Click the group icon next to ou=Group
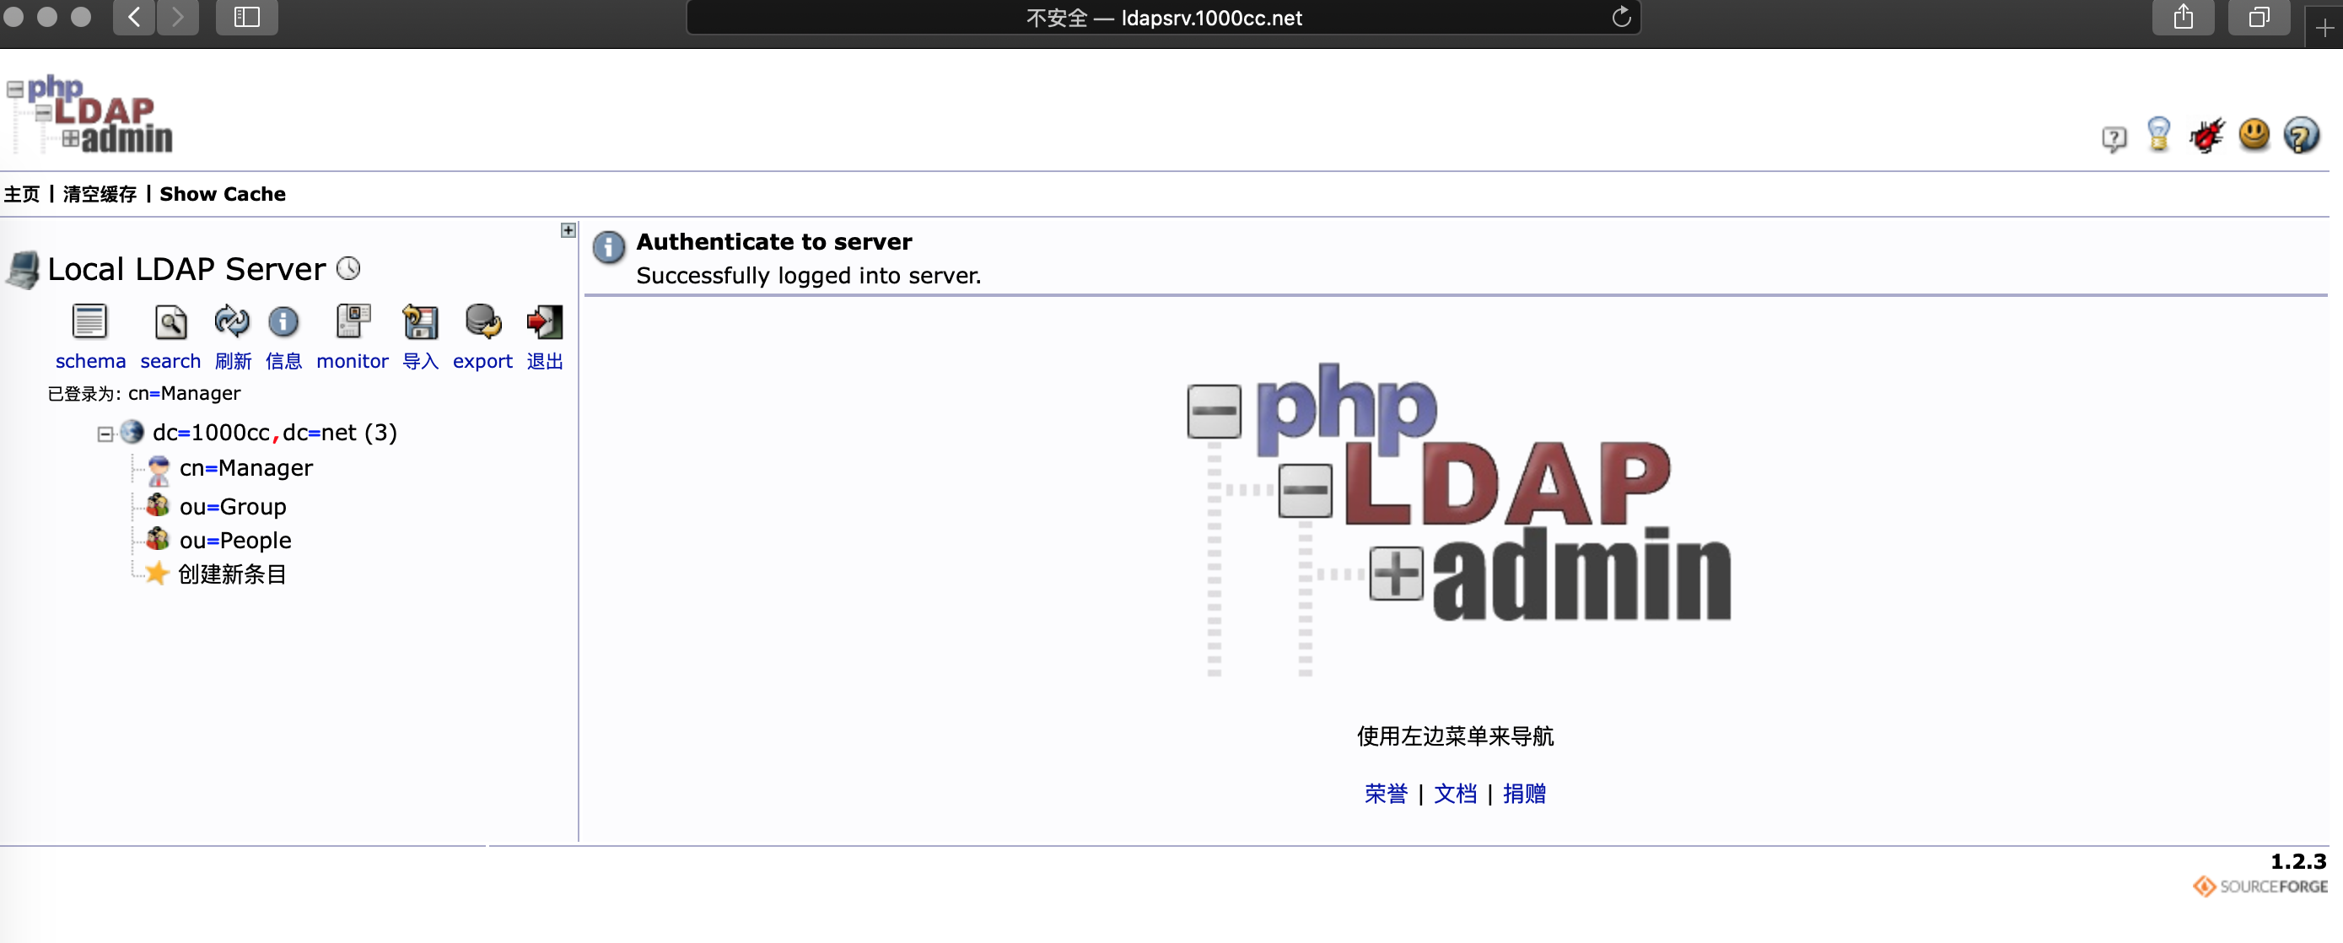This screenshot has height=943, width=2343. (159, 504)
